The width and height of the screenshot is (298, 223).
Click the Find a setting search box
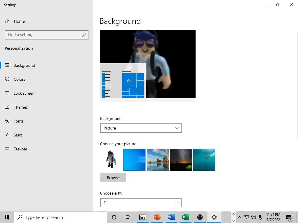point(46,35)
